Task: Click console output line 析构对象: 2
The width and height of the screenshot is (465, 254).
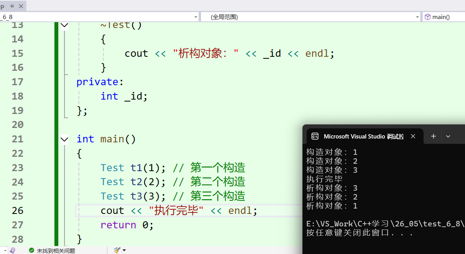Action: coord(332,197)
